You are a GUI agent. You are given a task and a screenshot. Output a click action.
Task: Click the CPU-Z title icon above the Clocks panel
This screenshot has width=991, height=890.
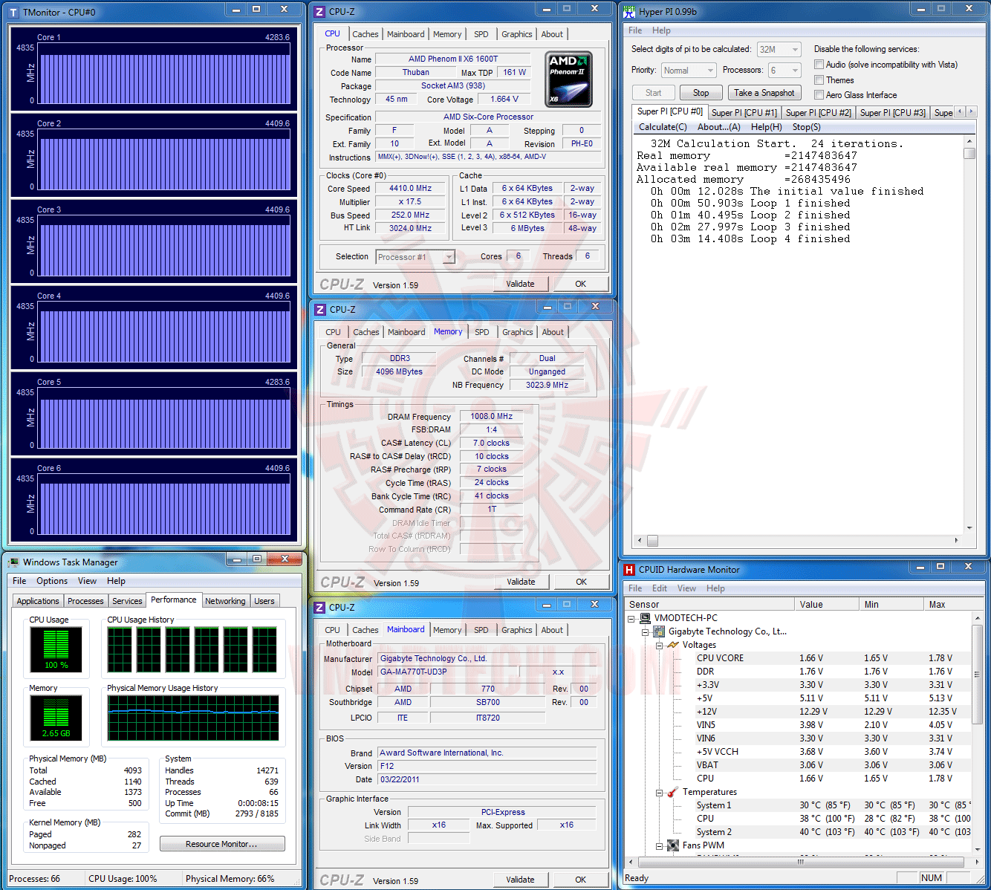[319, 12]
